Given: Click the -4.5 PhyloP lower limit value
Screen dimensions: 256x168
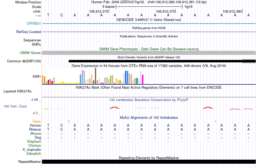Looking at the screenshot, I should (35, 113).
